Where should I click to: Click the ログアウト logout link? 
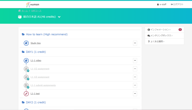click(177, 5)
